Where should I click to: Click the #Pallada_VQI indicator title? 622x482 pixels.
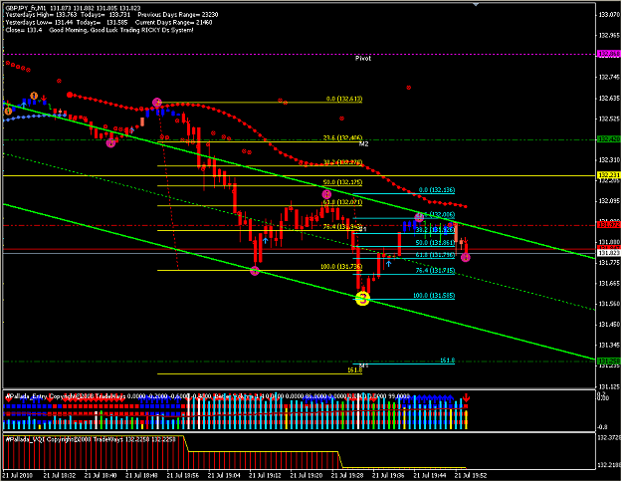pos(25,440)
